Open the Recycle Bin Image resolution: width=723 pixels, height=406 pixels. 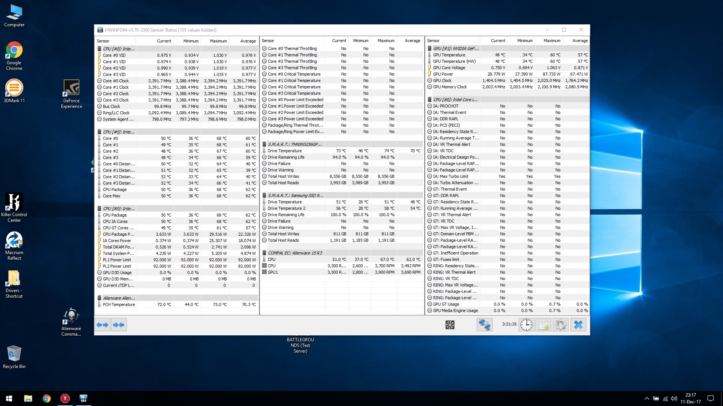[x=14, y=357]
